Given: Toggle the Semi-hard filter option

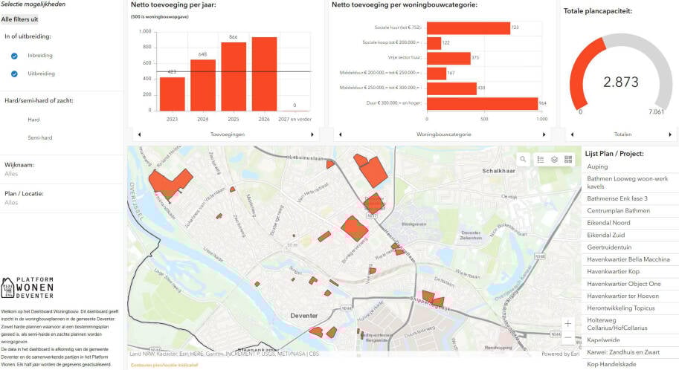Looking at the screenshot, I should [39, 137].
